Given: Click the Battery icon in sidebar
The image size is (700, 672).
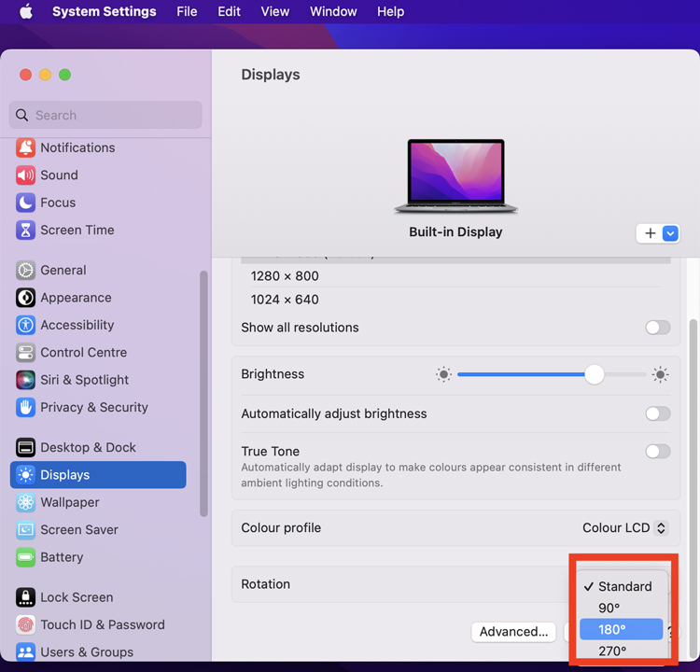Looking at the screenshot, I should tap(25, 557).
